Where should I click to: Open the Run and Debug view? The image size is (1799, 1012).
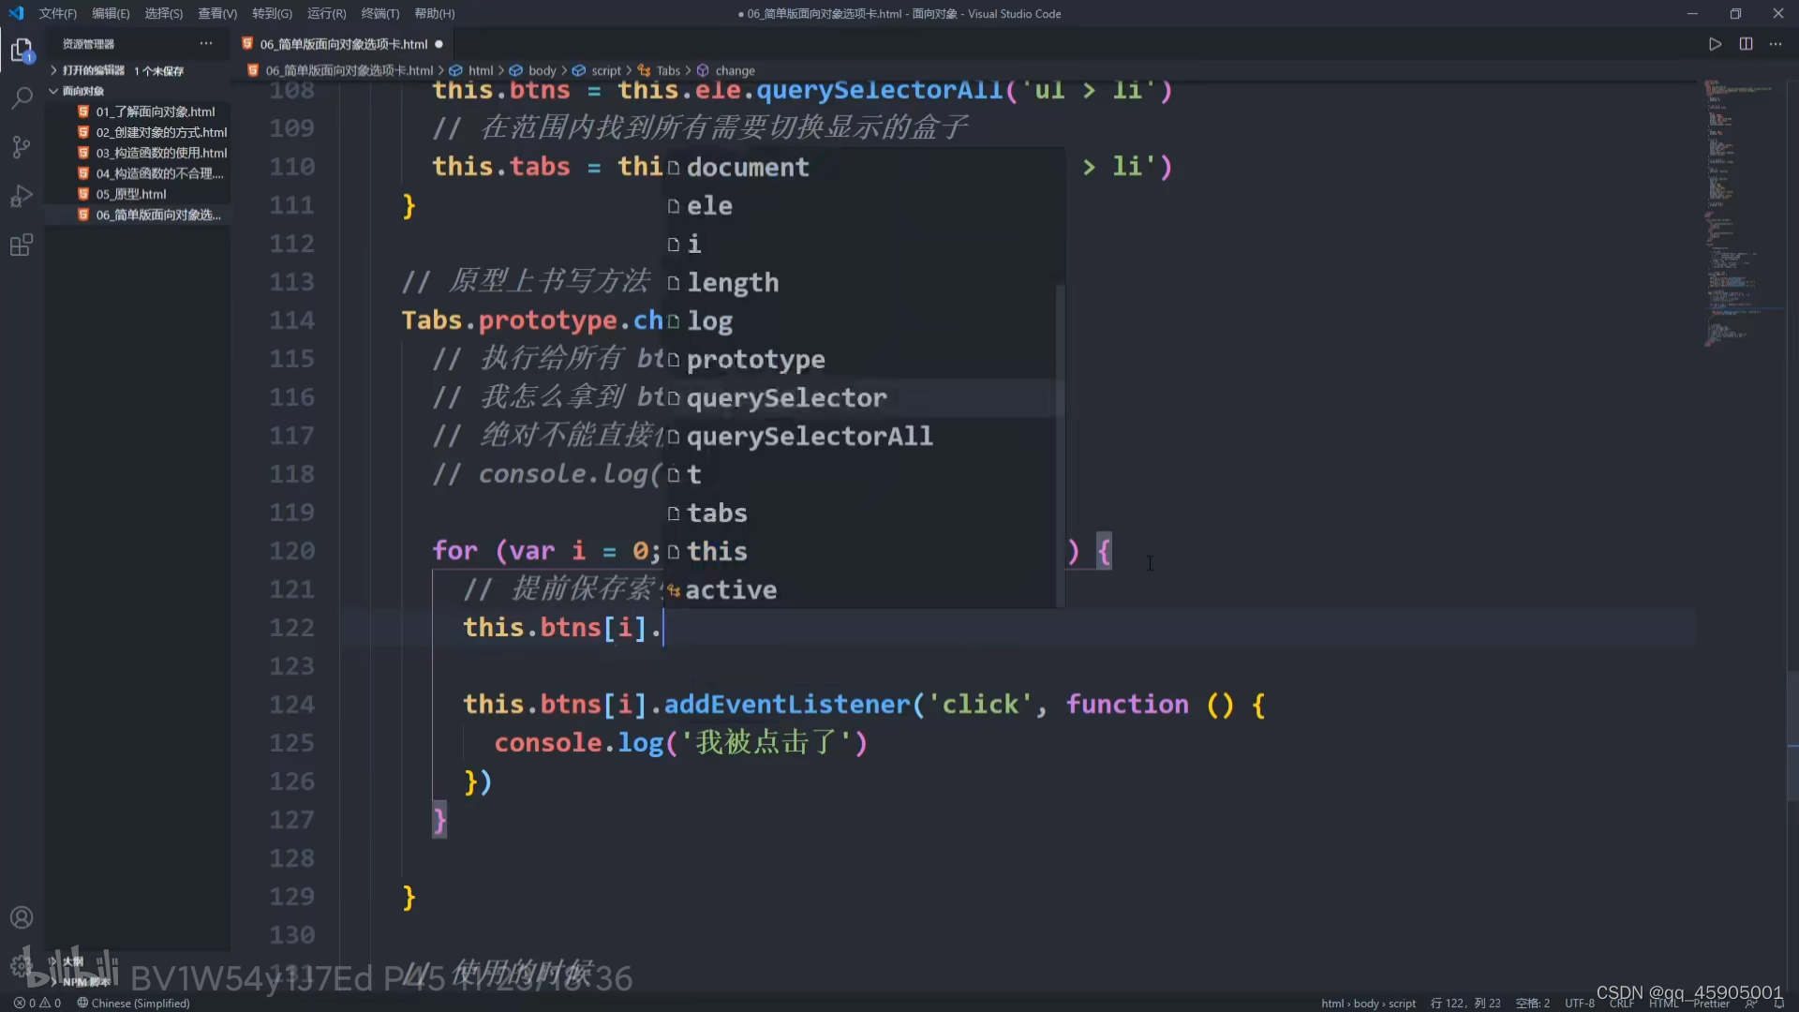click(22, 196)
